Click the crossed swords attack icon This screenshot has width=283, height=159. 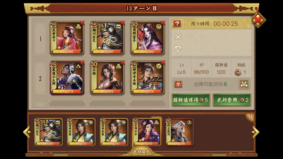178,37
